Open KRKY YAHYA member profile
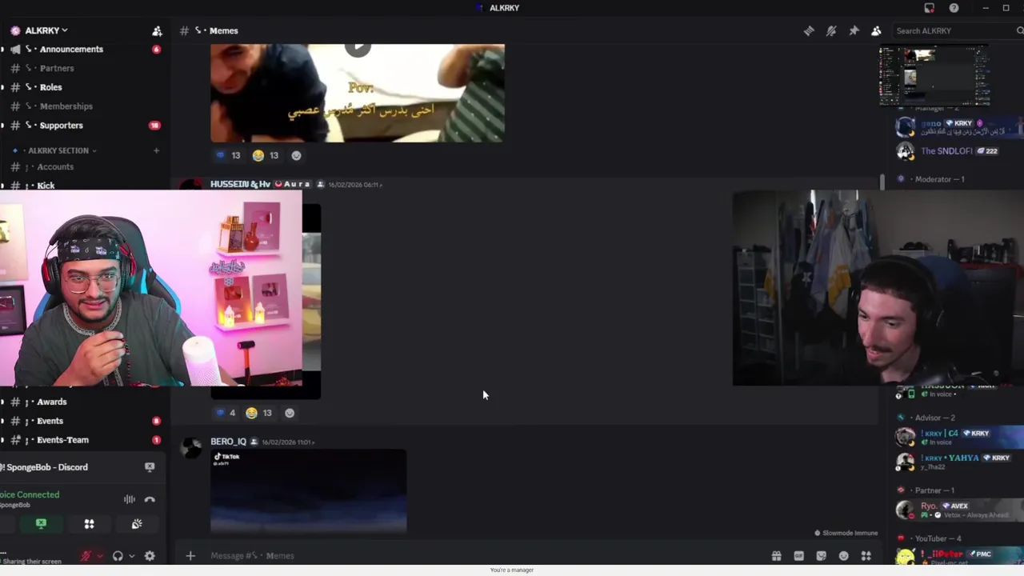This screenshot has width=1024, height=576. point(958,462)
